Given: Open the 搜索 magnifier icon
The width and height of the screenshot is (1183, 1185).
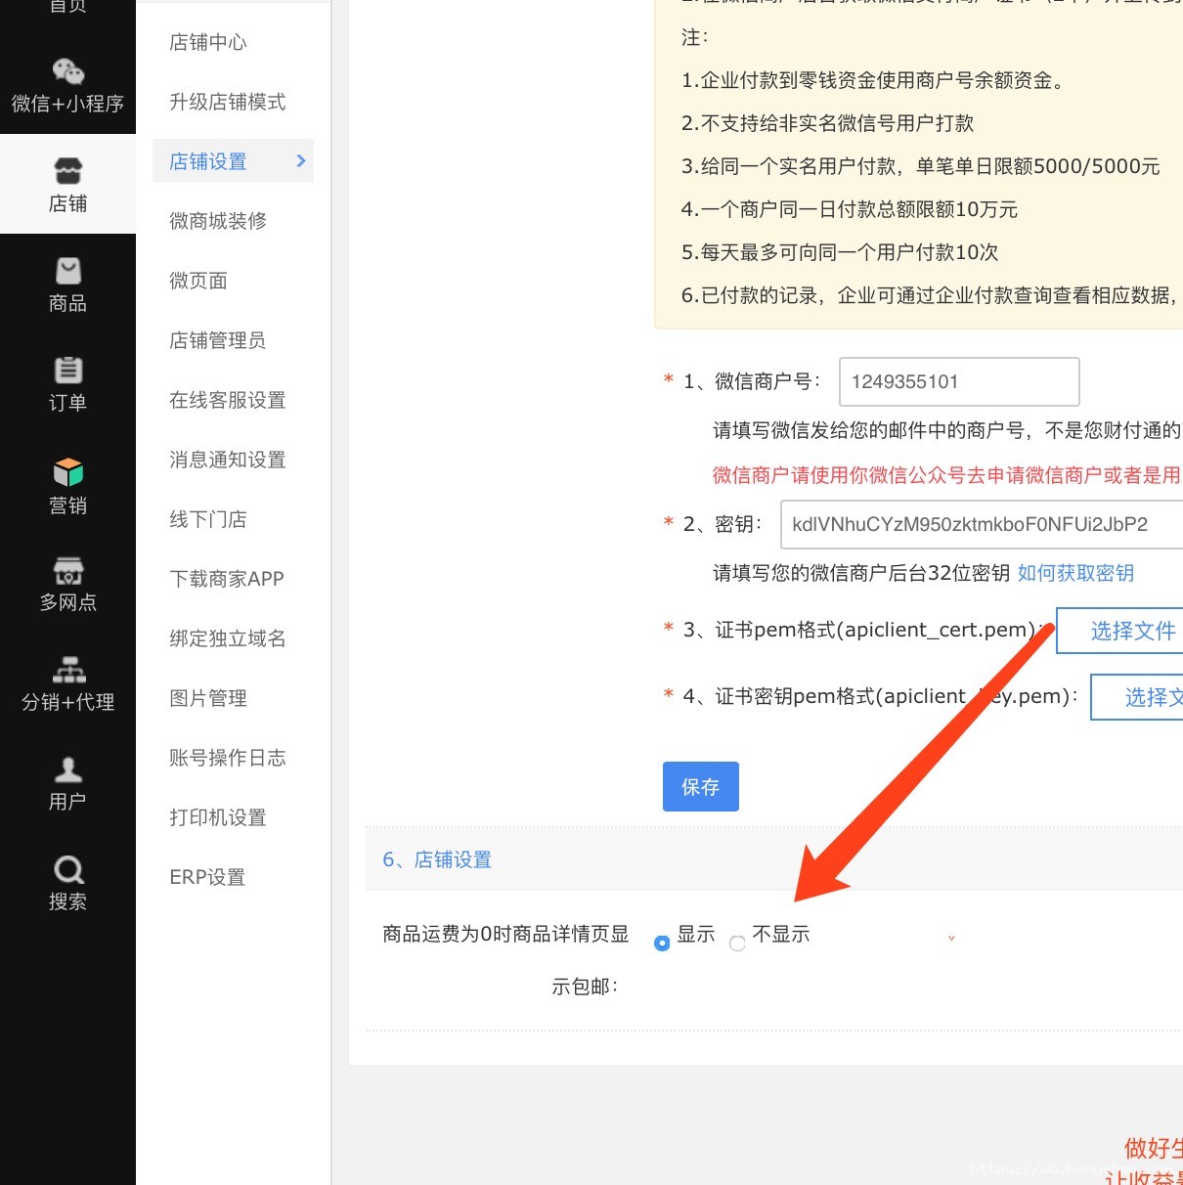Looking at the screenshot, I should (x=67, y=869).
